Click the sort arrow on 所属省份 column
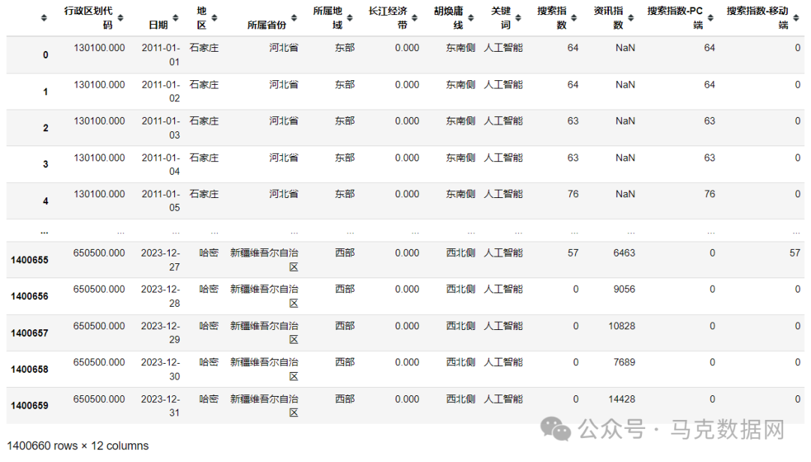The image size is (811, 462). (x=294, y=16)
